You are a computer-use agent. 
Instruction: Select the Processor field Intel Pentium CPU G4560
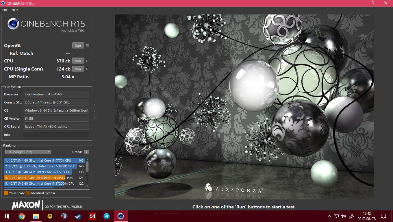[56, 94]
